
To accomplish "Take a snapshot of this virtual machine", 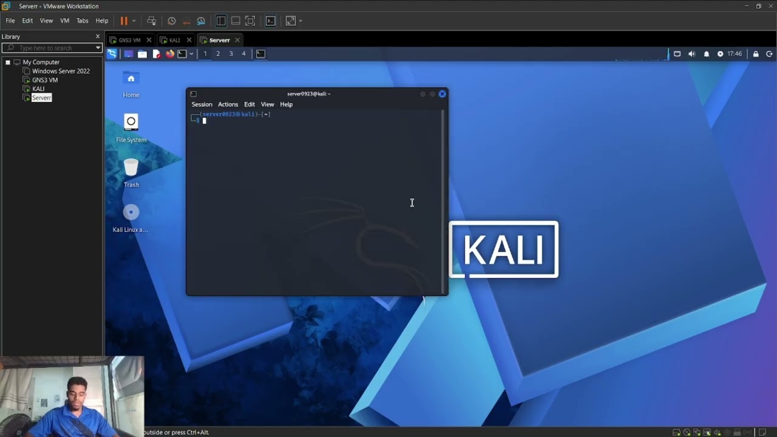I will click(172, 21).
